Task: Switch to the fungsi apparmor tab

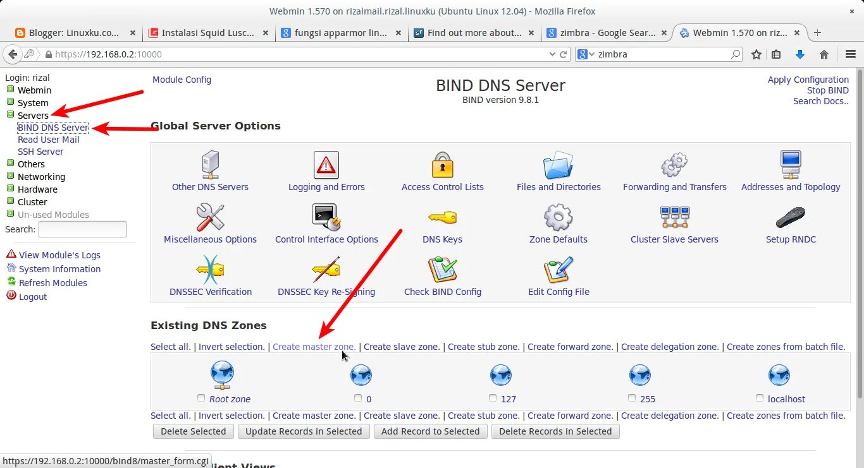Action: click(x=341, y=33)
